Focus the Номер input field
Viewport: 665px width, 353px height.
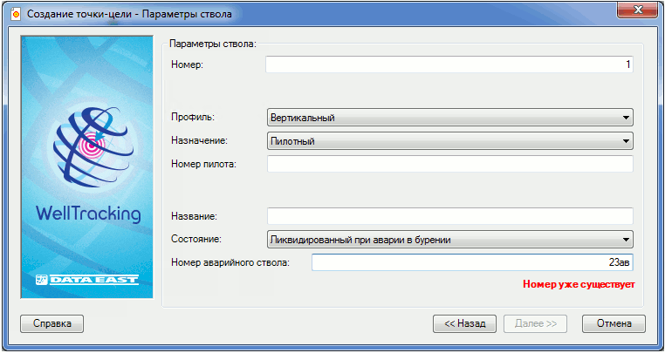(449, 64)
